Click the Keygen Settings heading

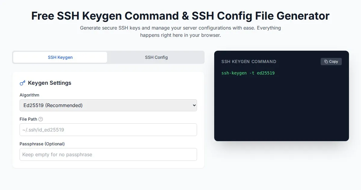50,83
